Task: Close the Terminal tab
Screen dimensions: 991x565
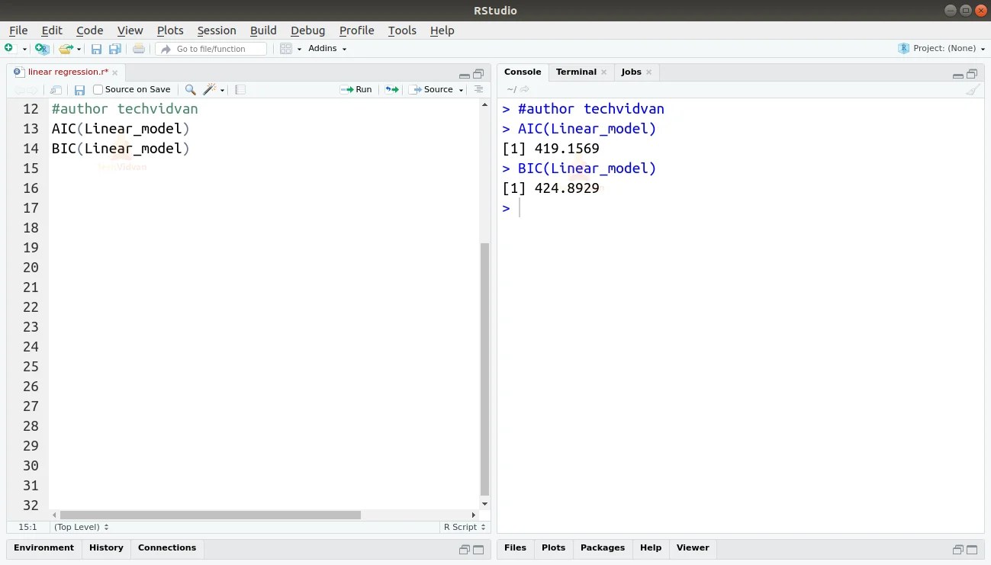Action: point(603,72)
